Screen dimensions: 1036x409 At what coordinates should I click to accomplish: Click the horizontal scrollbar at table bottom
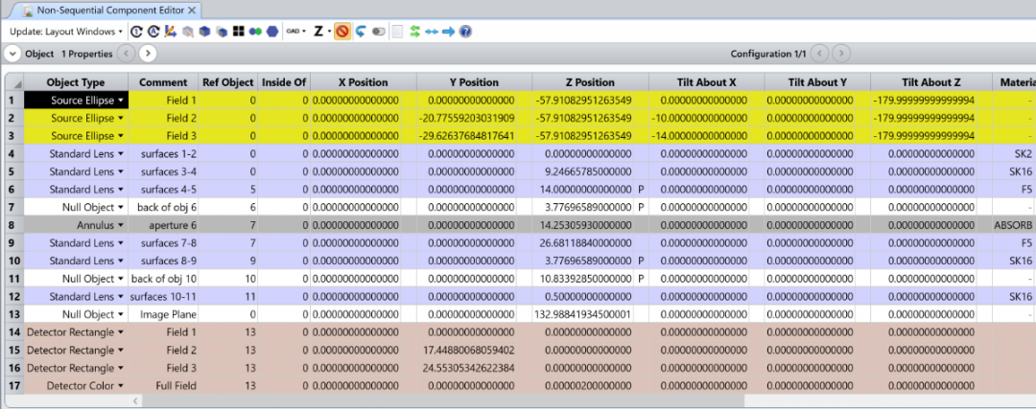442,400
